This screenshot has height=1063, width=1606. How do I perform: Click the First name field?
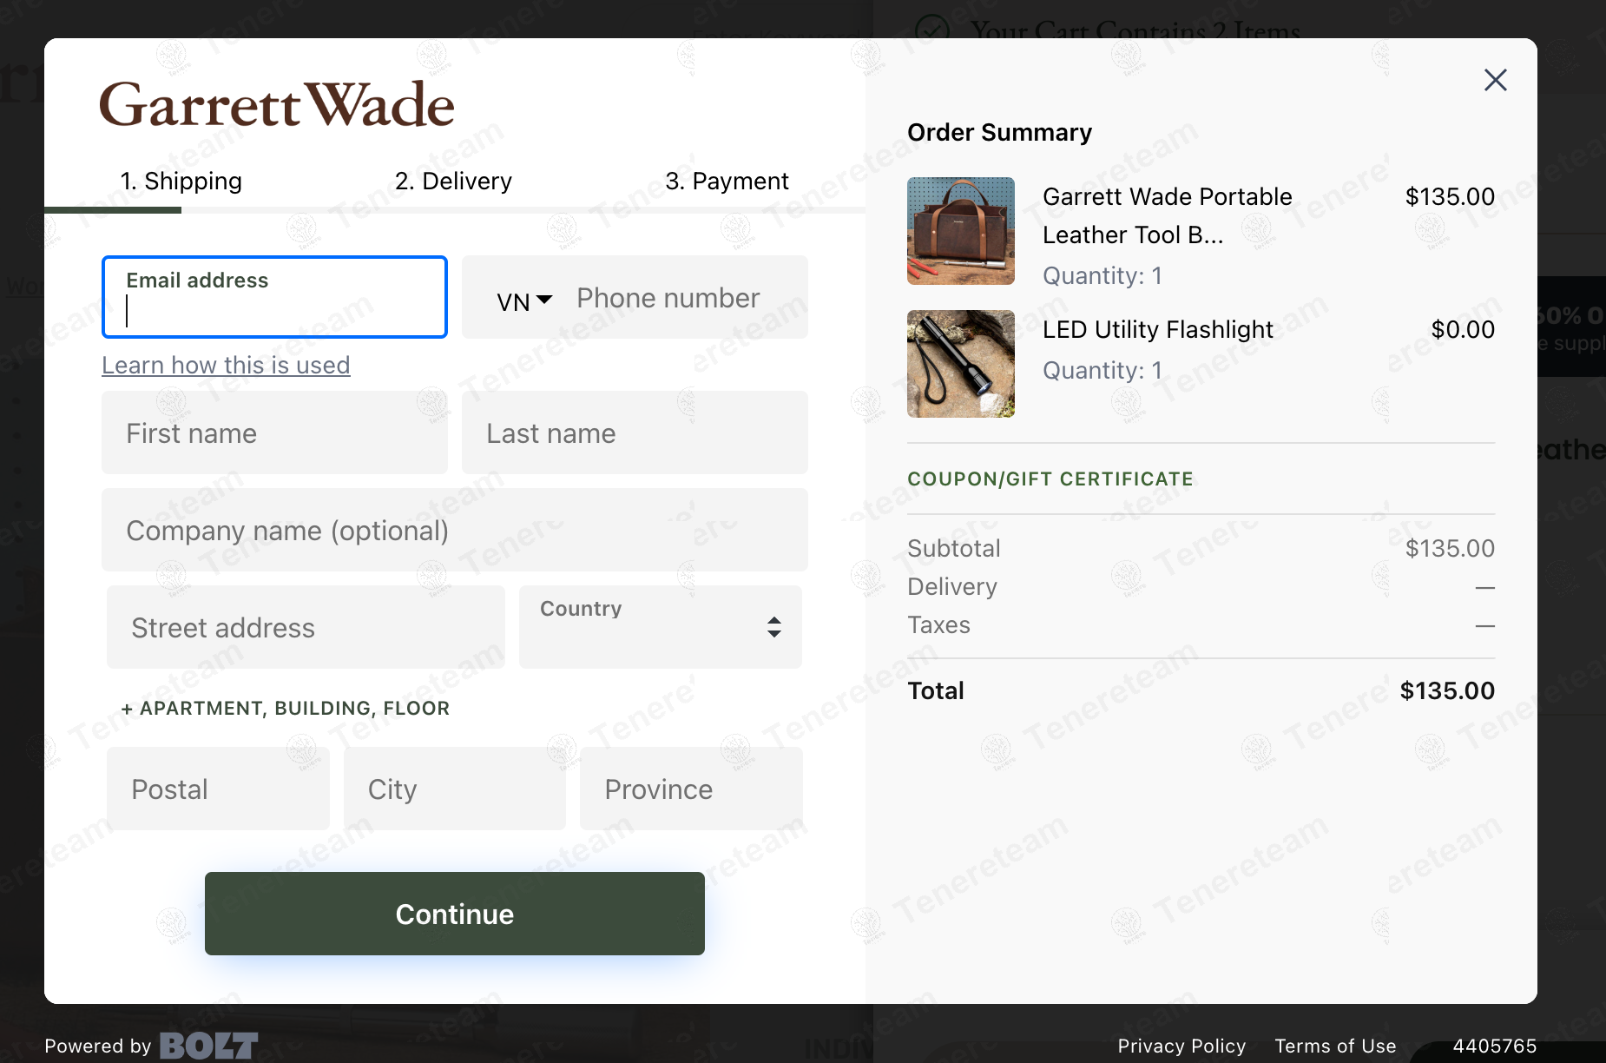point(274,432)
